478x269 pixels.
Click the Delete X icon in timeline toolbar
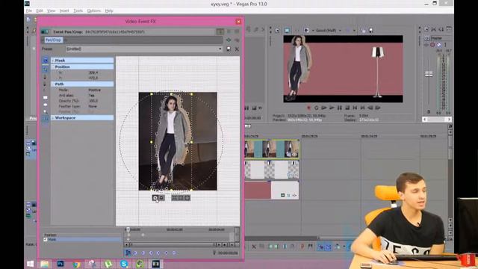tap(254, 247)
